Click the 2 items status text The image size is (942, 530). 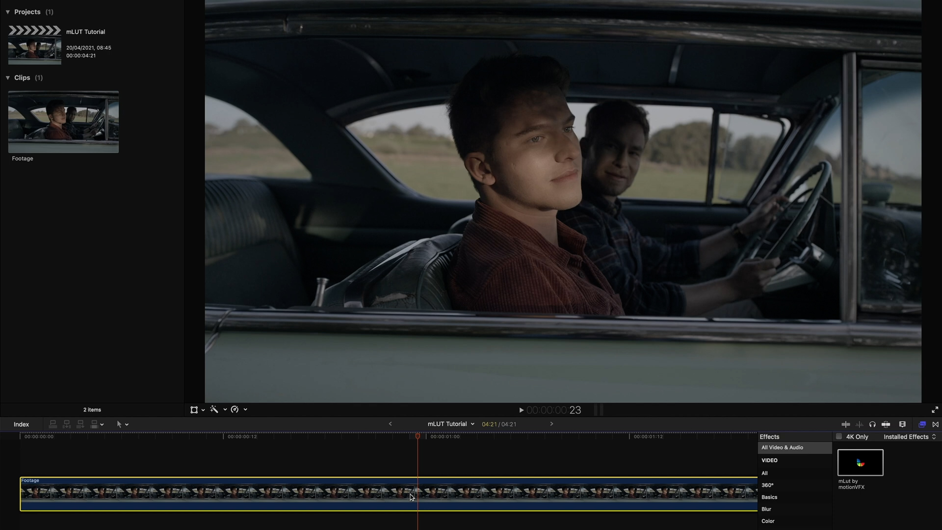pos(92,410)
